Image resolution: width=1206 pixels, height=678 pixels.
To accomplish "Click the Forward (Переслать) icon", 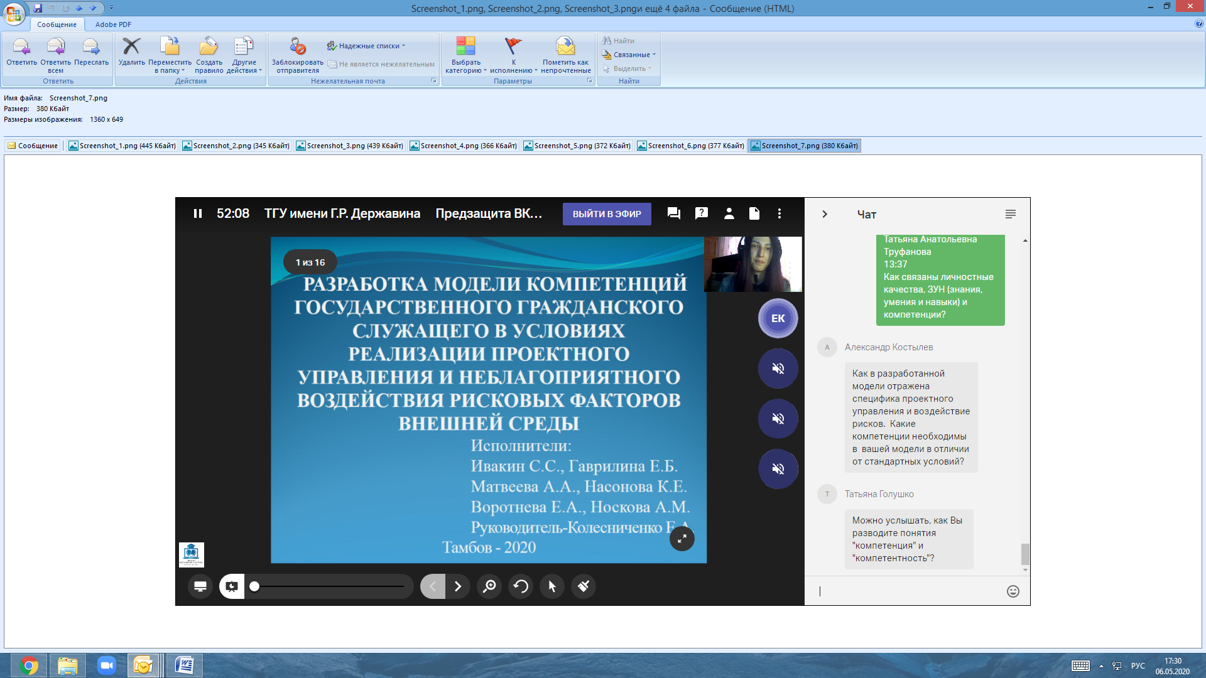I will pos(91,51).
